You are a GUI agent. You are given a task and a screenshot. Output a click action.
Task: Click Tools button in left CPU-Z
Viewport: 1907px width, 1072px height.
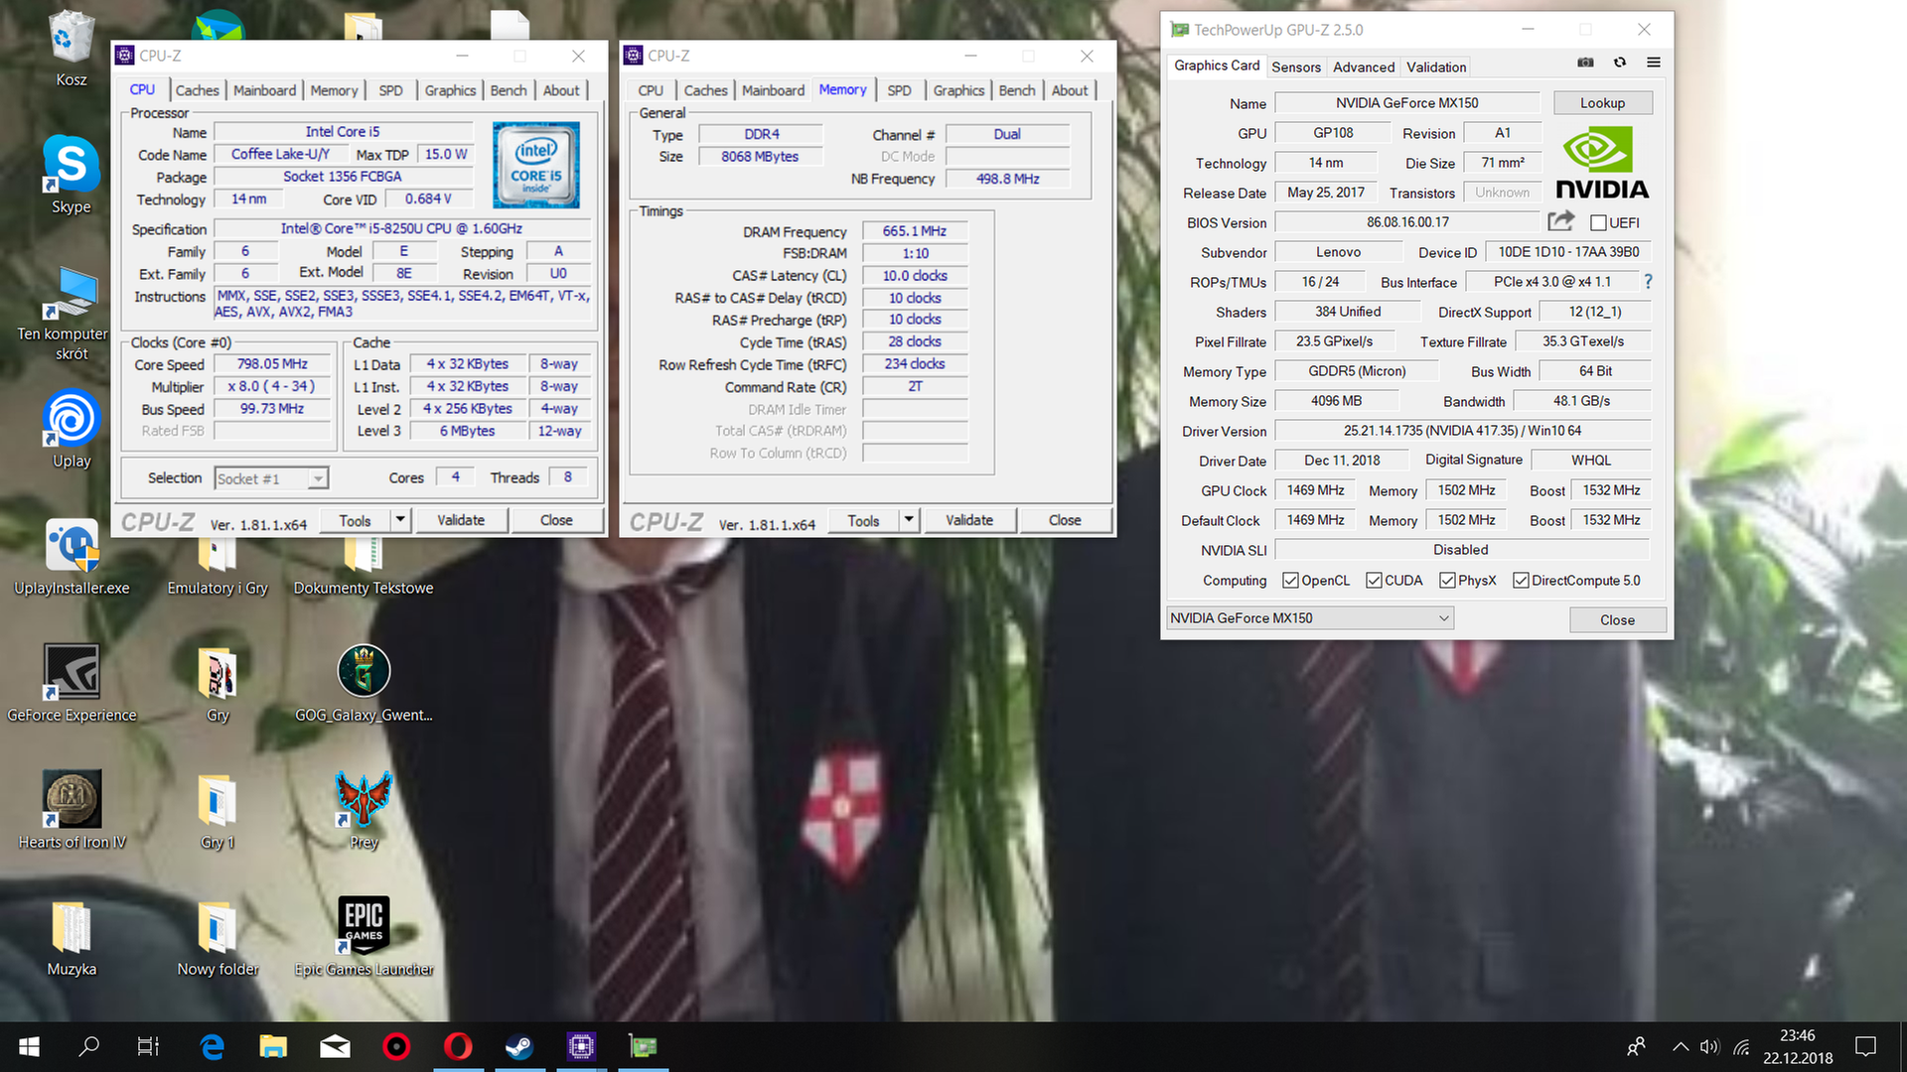tap(355, 520)
